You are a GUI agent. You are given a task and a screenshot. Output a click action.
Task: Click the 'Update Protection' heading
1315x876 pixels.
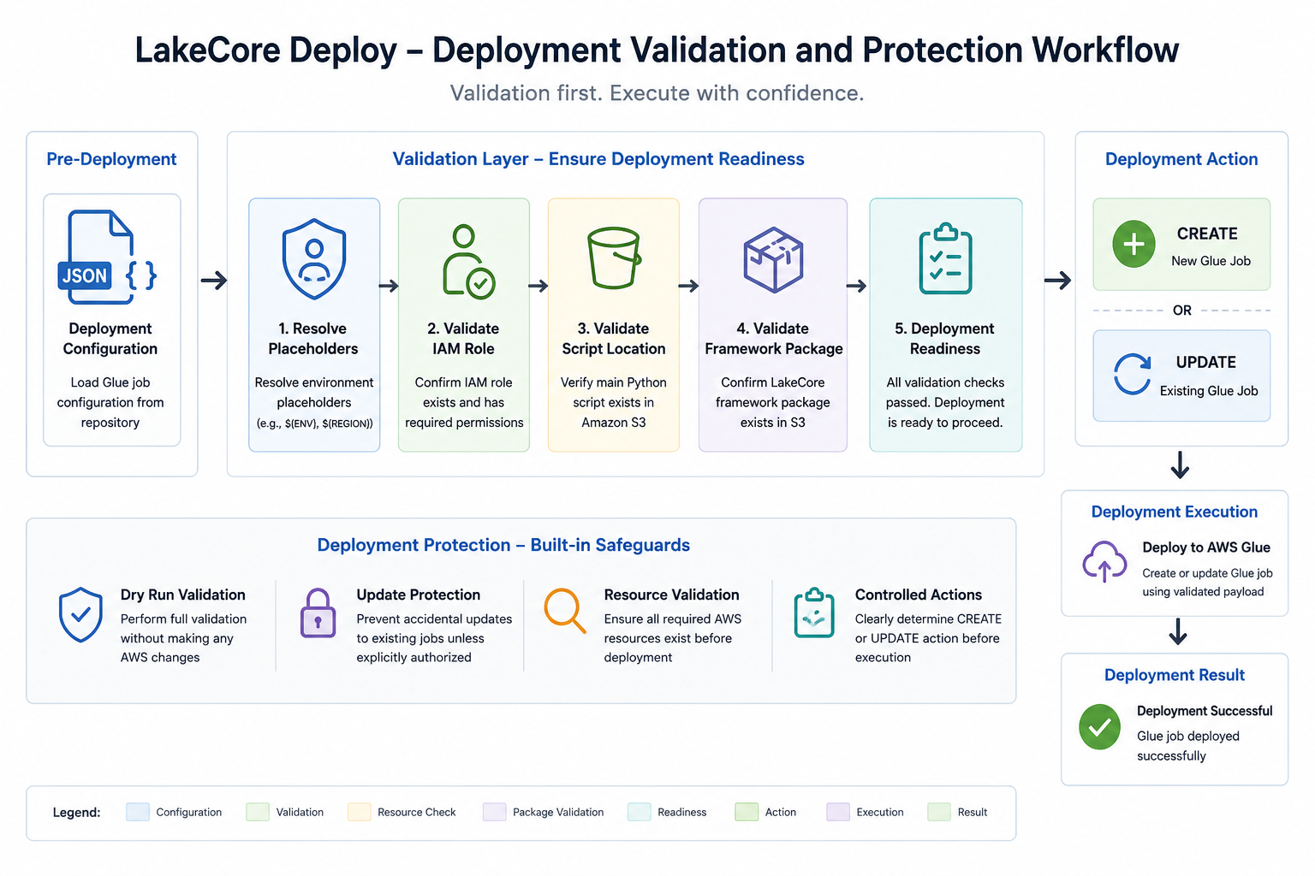pos(419,595)
